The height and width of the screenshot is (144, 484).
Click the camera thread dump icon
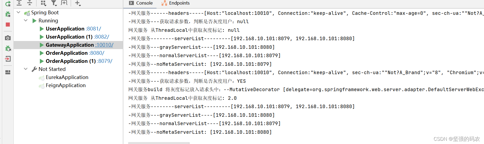[x=8, y=38]
